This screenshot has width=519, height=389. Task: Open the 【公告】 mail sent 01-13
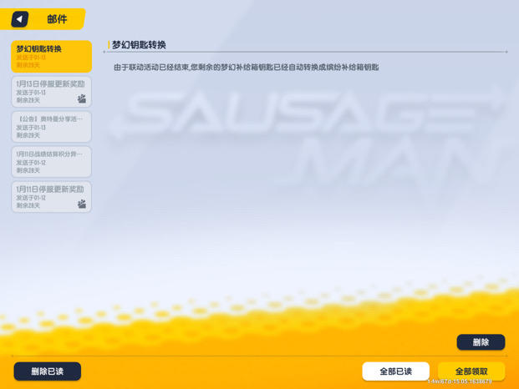point(51,127)
